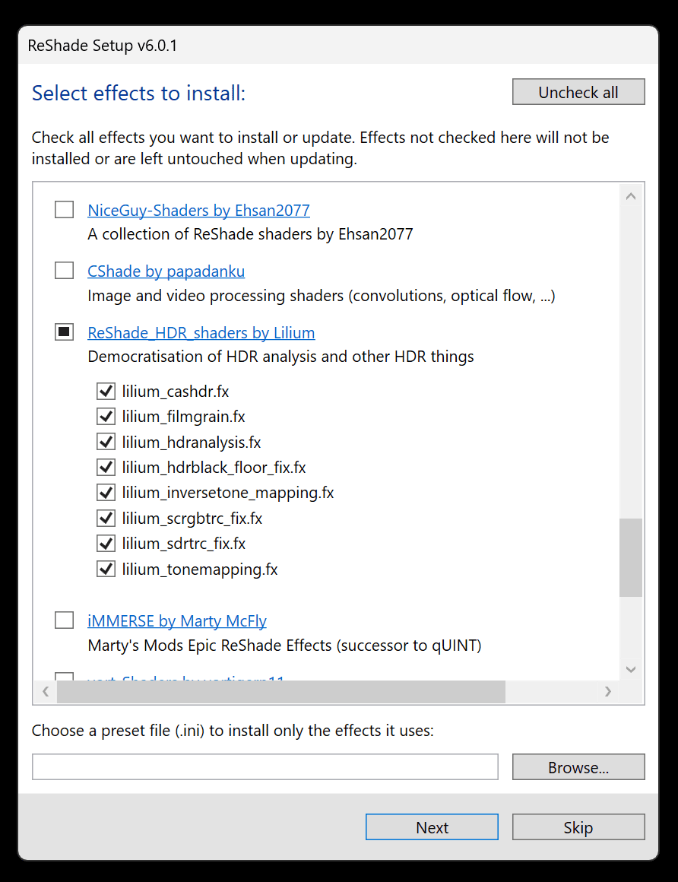678x882 pixels.
Task: Click the vertical scrollbar up arrow
Action: coord(631,196)
